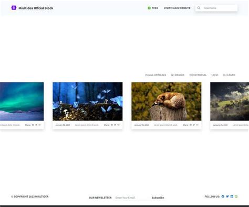Image resolution: width=249 pixels, height=207 pixels.
Task: Filter by (2) DESIGN category
Action: pos(178,75)
